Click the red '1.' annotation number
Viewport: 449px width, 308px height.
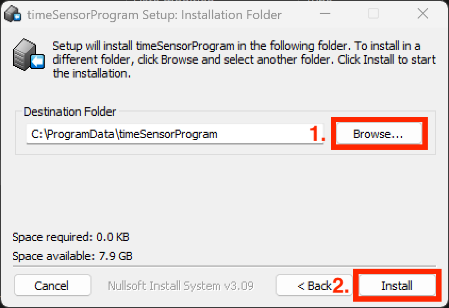pos(318,134)
